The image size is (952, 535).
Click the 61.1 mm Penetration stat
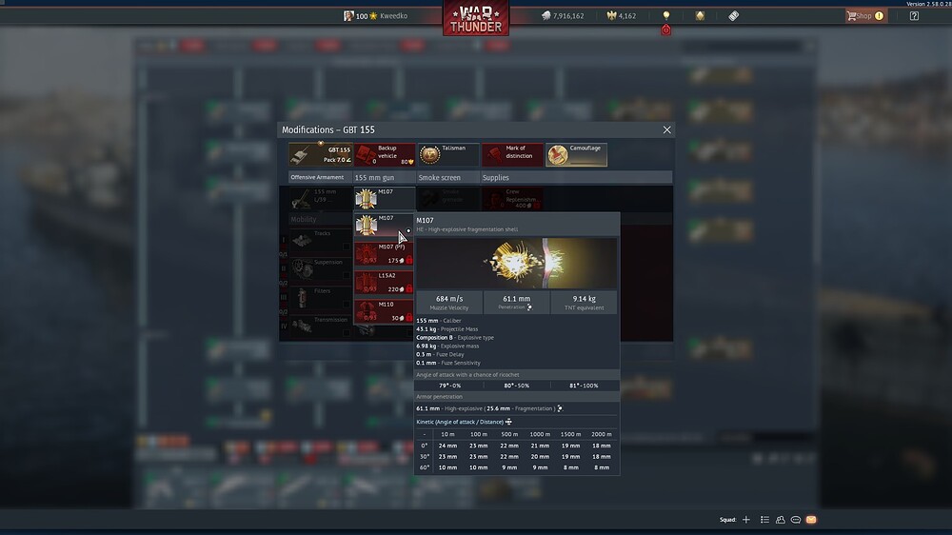[x=517, y=303]
